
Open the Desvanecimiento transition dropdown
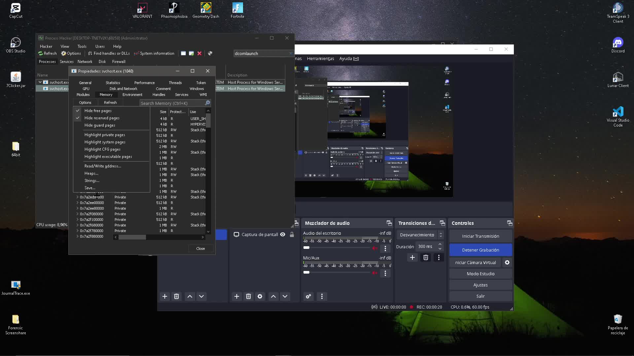click(420, 235)
